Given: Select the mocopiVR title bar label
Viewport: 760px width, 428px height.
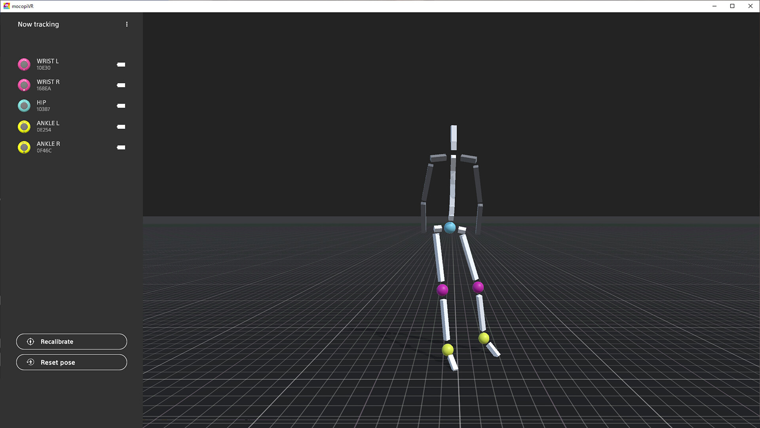Looking at the screenshot, I should coord(23,6).
